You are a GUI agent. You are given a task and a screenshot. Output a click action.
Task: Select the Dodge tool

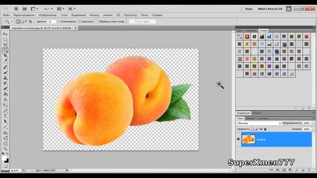[5, 104]
